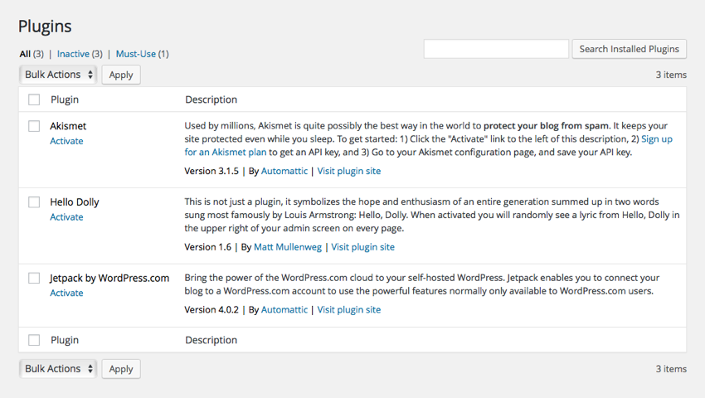The height and width of the screenshot is (398, 705).
Task: Click the Description column label in footer
Action: click(211, 341)
